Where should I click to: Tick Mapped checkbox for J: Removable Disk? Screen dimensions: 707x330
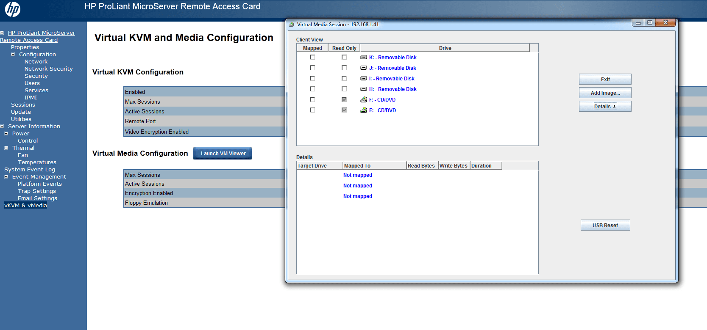click(312, 68)
